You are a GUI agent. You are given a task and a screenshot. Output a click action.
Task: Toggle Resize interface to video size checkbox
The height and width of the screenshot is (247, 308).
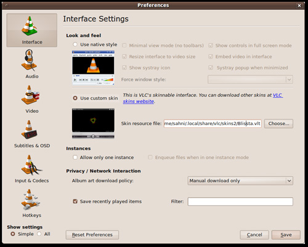coord(124,57)
